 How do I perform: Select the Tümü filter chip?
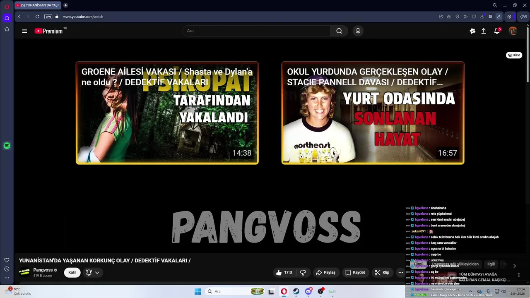point(419,264)
